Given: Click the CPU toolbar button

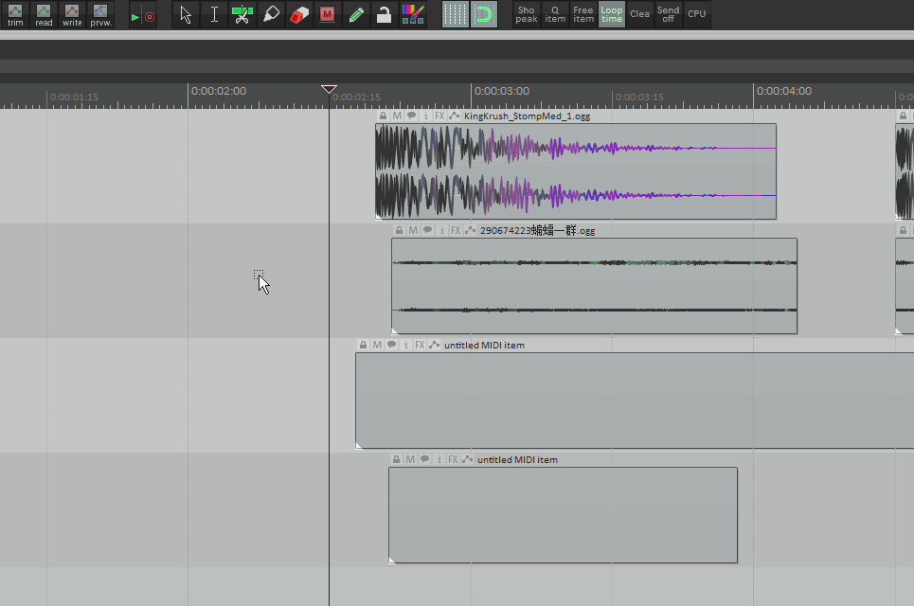Looking at the screenshot, I should [696, 14].
